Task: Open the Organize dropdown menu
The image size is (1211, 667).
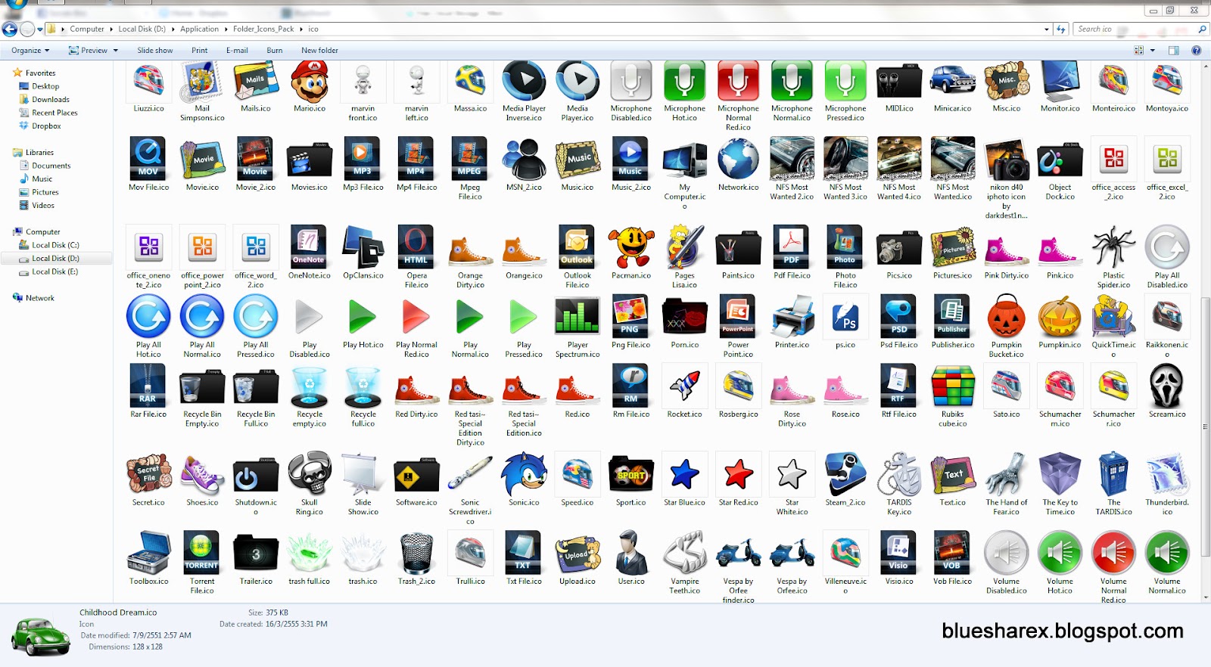Action: click(30, 51)
